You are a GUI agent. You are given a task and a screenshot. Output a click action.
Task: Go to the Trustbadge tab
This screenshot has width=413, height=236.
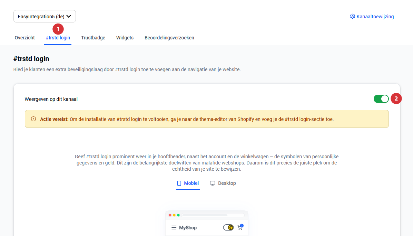[93, 38]
